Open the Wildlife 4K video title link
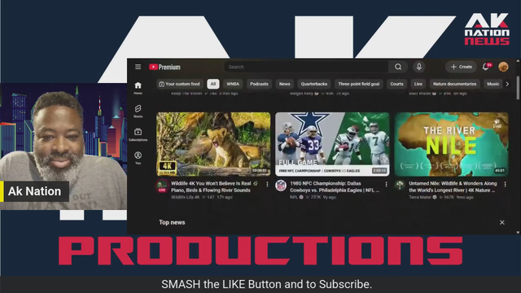The width and height of the screenshot is (521, 293). tap(214, 186)
